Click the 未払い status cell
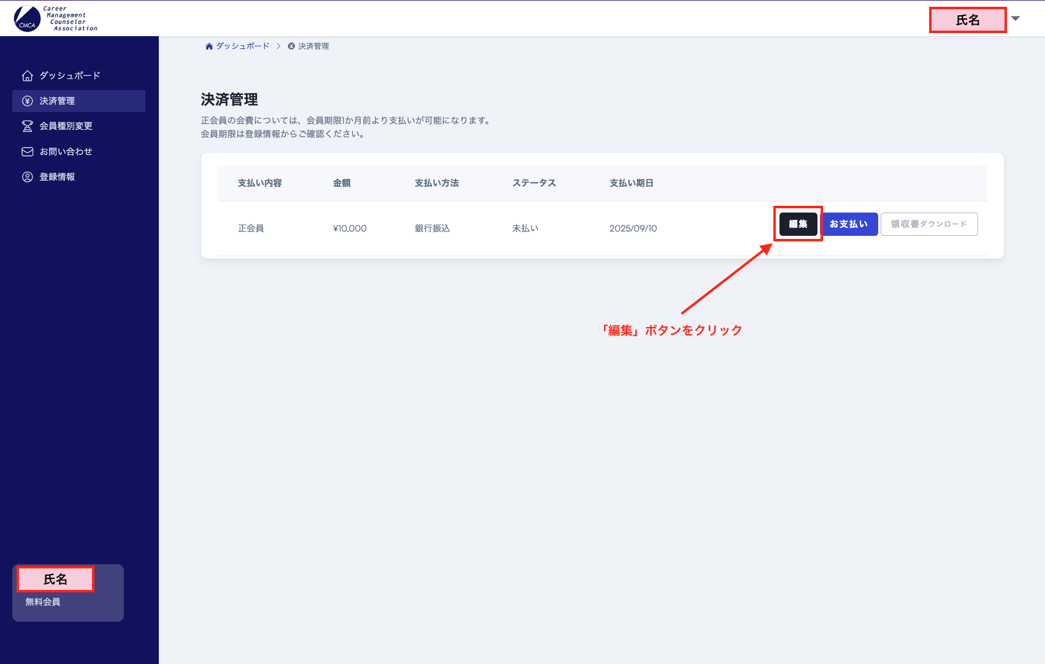1045x664 pixels. 526,228
